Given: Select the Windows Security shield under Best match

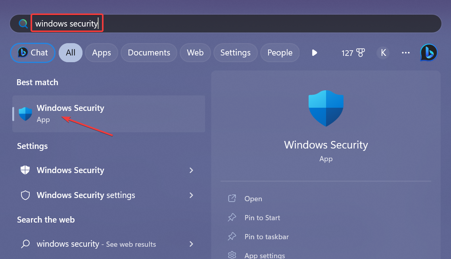Looking at the screenshot, I should point(25,113).
